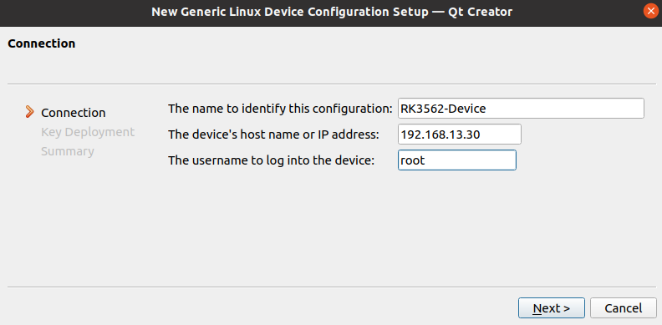Image resolution: width=662 pixels, height=325 pixels.
Task: Click the "The device's host name or IP address:" label
Action: coord(273,135)
